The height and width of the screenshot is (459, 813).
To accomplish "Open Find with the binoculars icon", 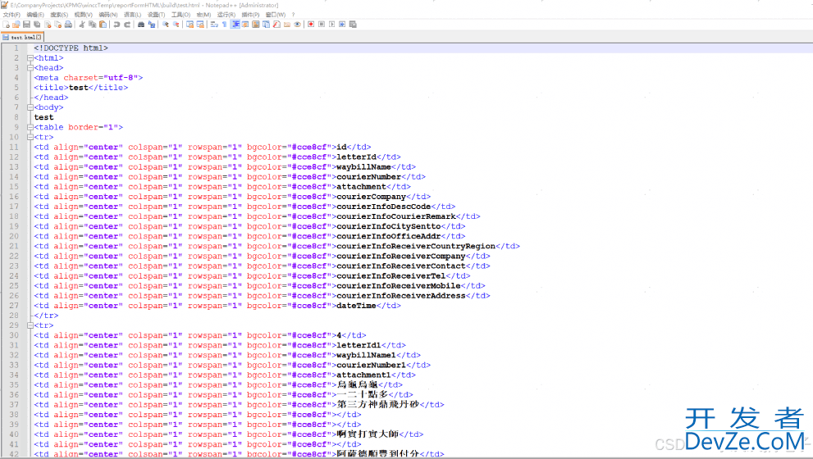I will [x=141, y=25].
